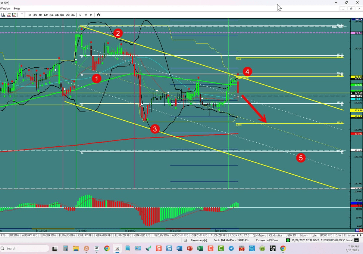Open the Bitcoin symbol tab
This screenshot has height=254, width=363.
coord(304,235)
